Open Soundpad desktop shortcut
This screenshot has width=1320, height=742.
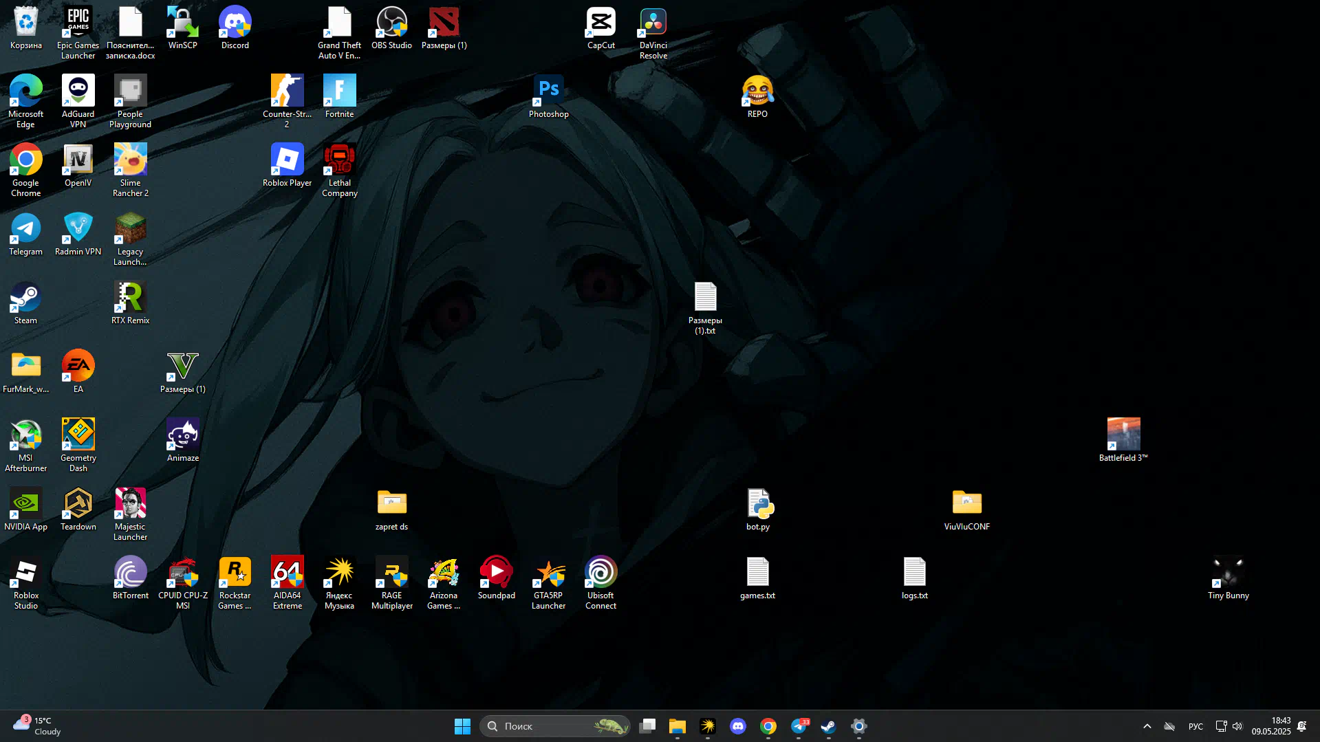[497, 578]
